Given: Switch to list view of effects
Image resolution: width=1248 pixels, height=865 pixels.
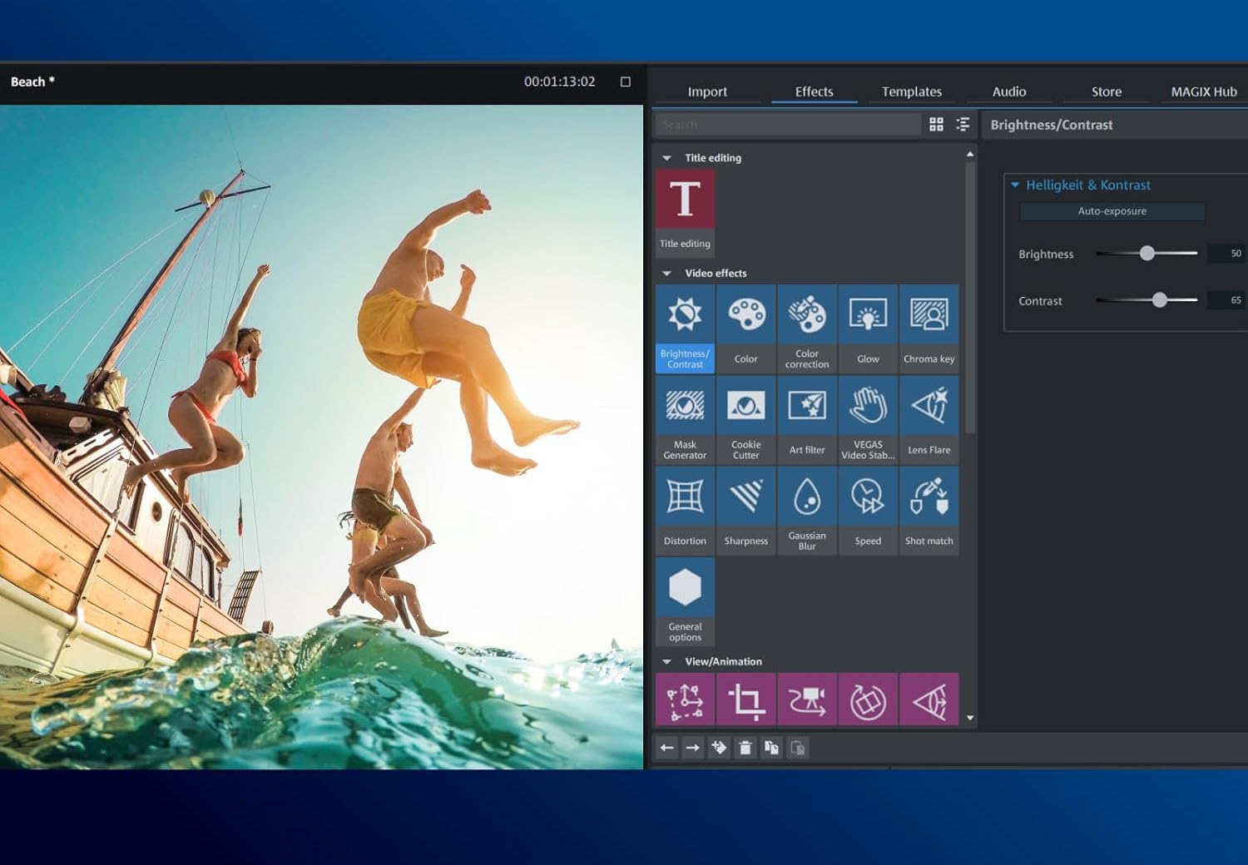Looking at the screenshot, I should coord(963,125).
